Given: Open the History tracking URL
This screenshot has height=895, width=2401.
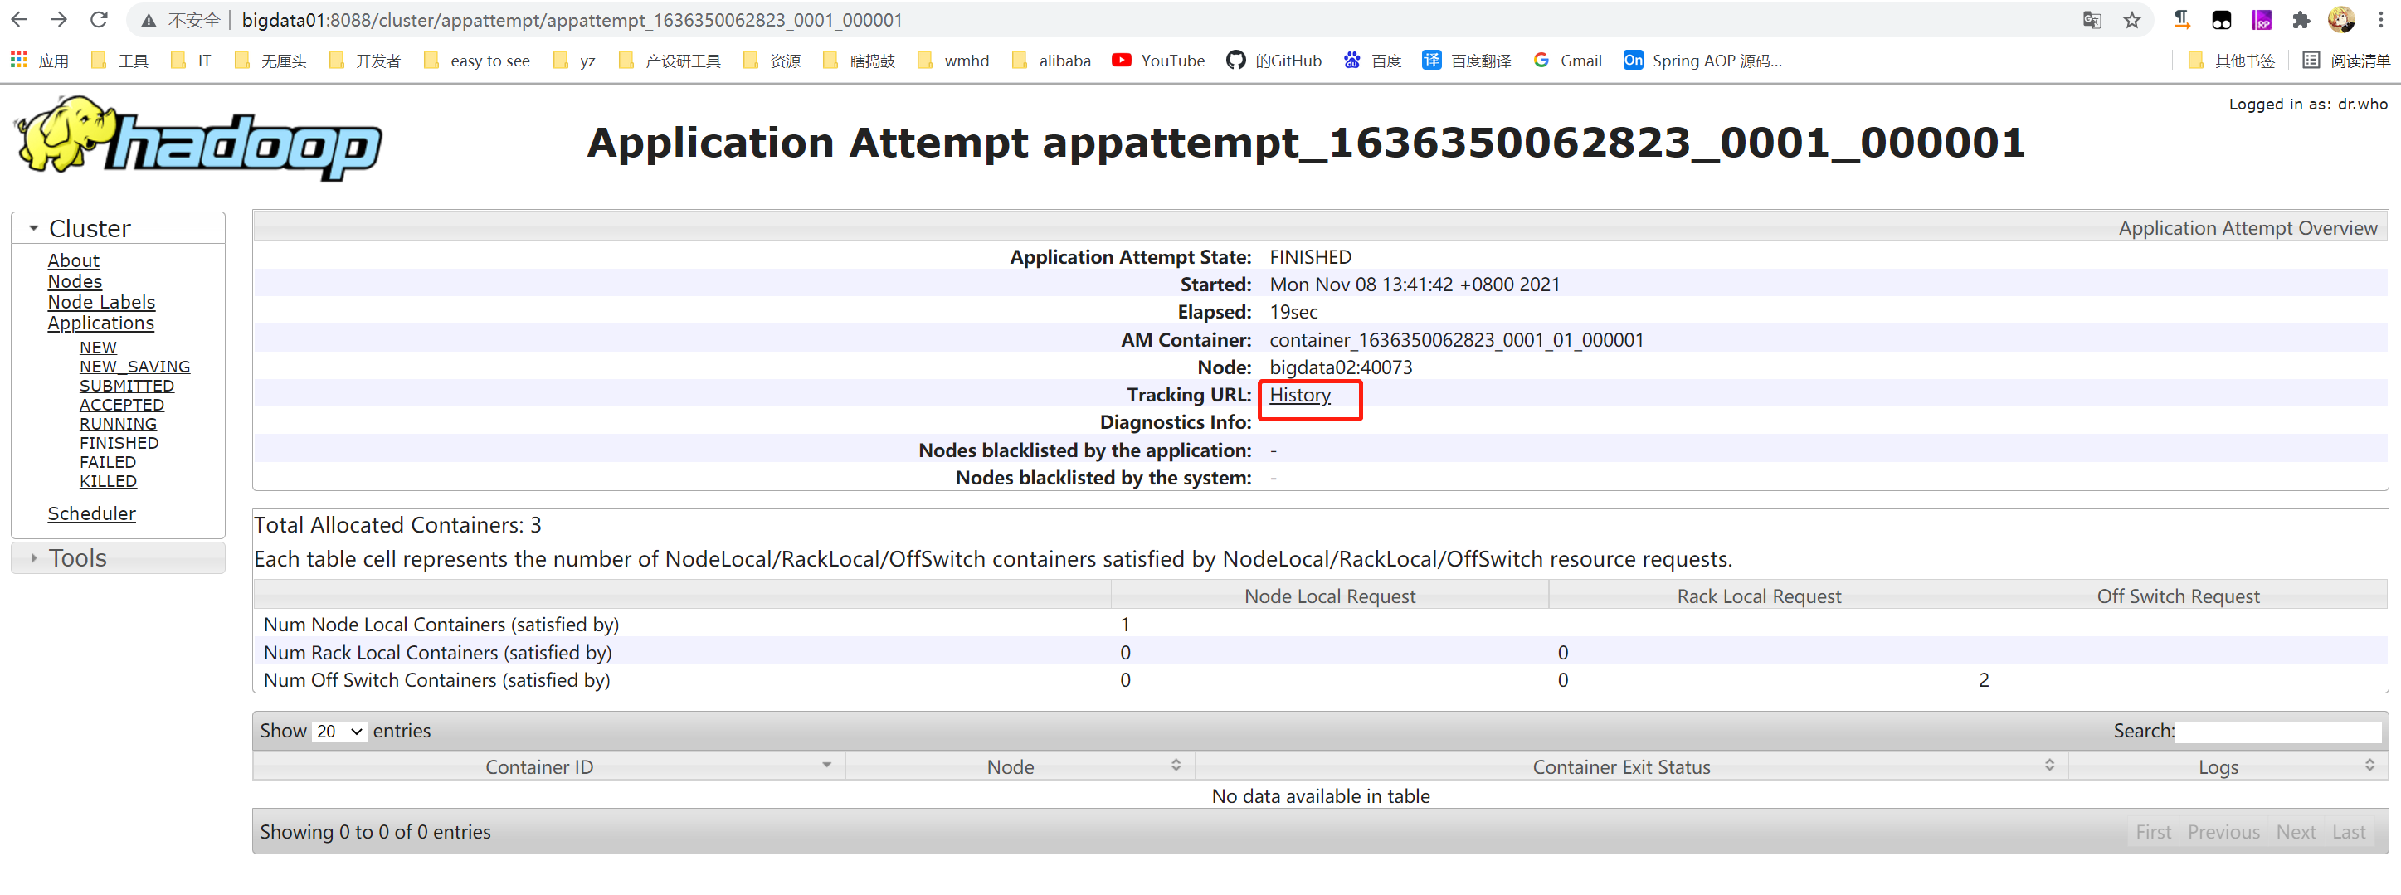Looking at the screenshot, I should tap(1299, 396).
